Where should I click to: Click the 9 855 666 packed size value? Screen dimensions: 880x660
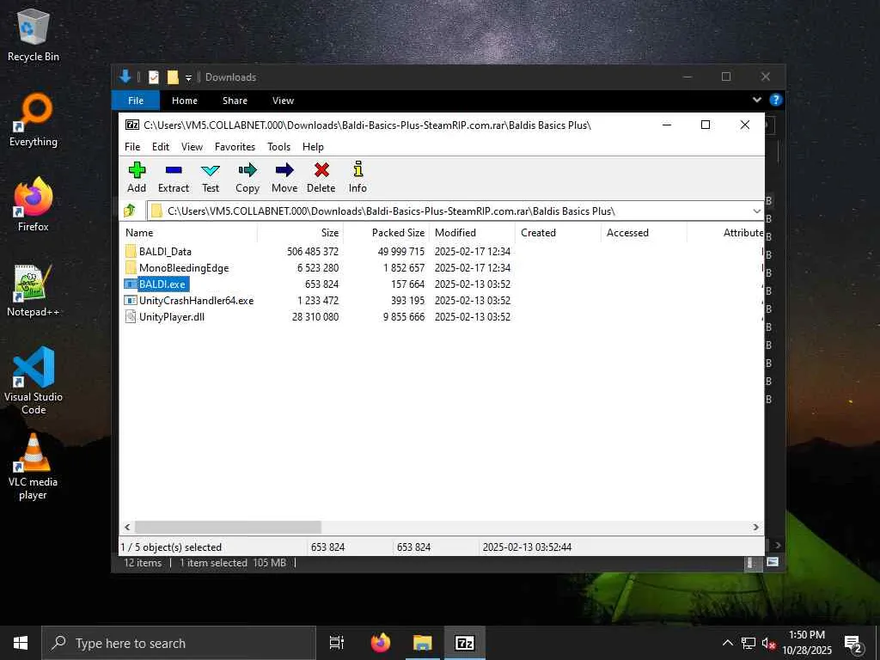[x=404, y=317]
